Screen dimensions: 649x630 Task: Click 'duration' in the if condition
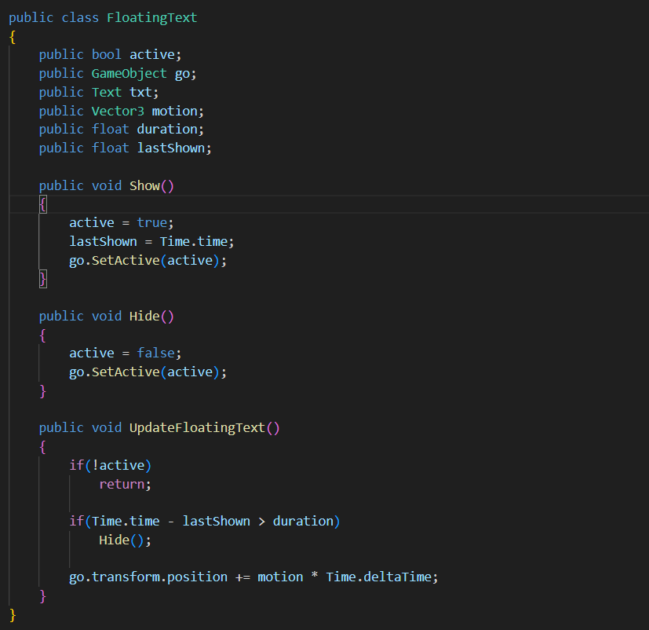coord(303,521)
